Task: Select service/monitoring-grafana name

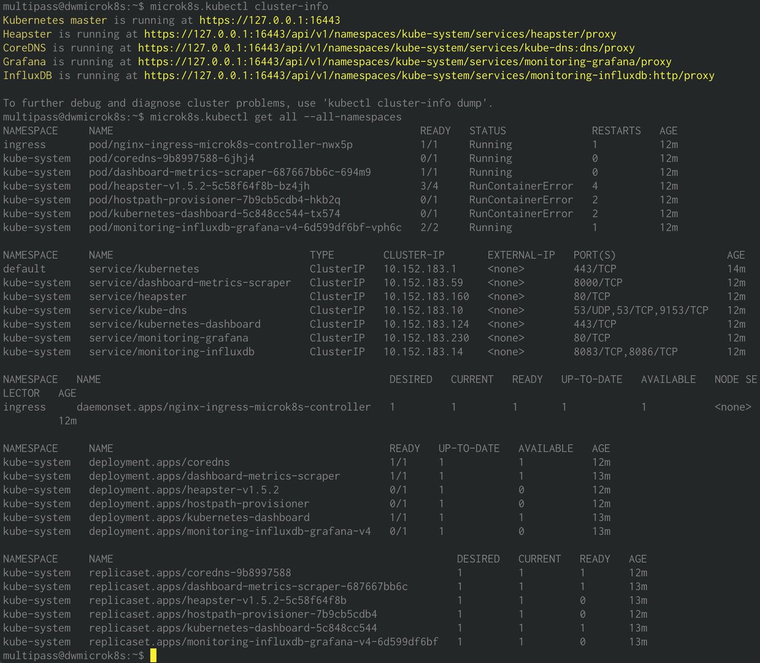Action: tap(168, 338)
